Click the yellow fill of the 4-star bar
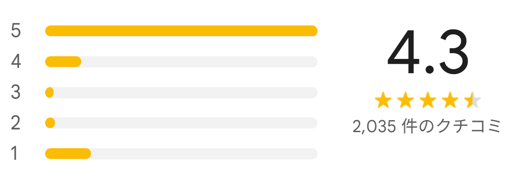The height and width of the screenshot is (179, 510). [63, 62]
